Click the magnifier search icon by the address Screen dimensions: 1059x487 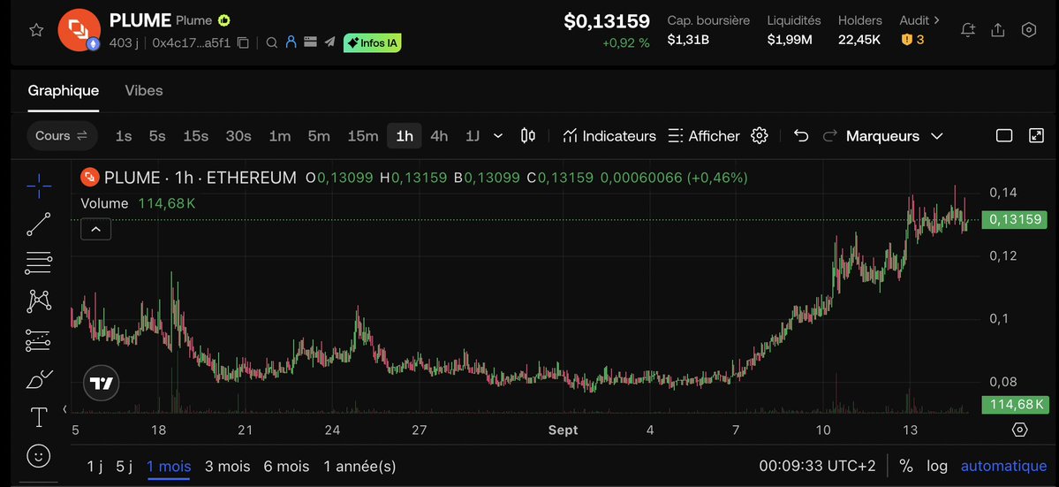(271, 42)
